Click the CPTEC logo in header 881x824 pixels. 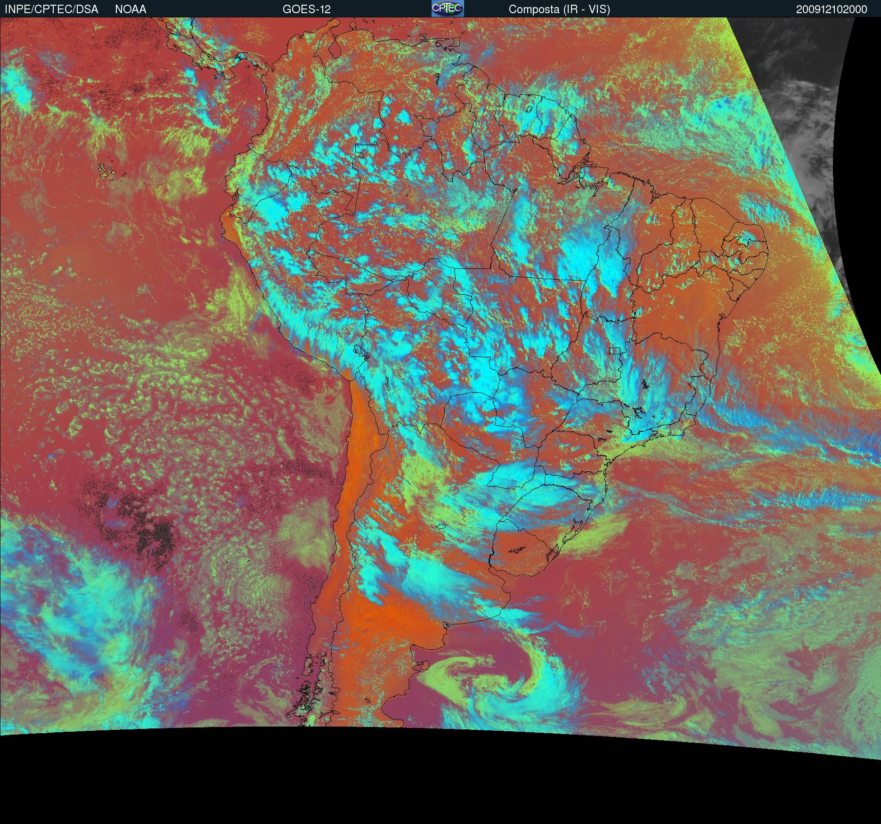[x=448, y=8]
